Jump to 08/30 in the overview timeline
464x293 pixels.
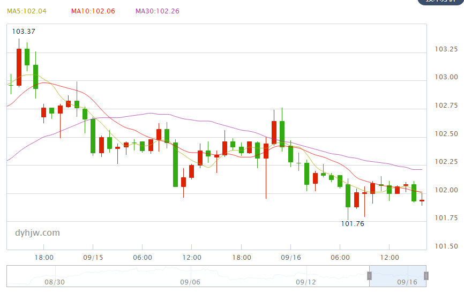coord(54,282)
